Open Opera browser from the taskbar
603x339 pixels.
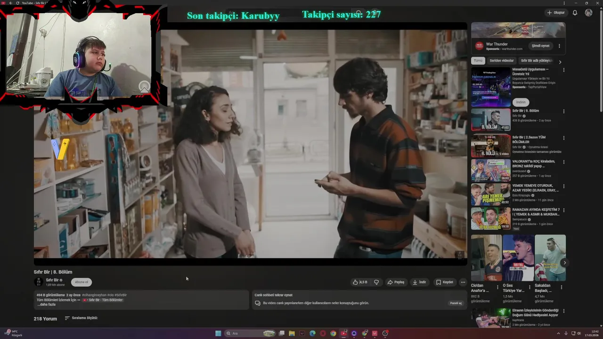pyautogui.click(x=323, y=333)
